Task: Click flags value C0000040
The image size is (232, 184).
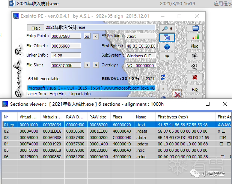Action: [x=122, y=138]
